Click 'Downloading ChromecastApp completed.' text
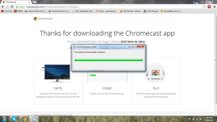Screen dimensions: 217x122 click(x=90, y=52)
